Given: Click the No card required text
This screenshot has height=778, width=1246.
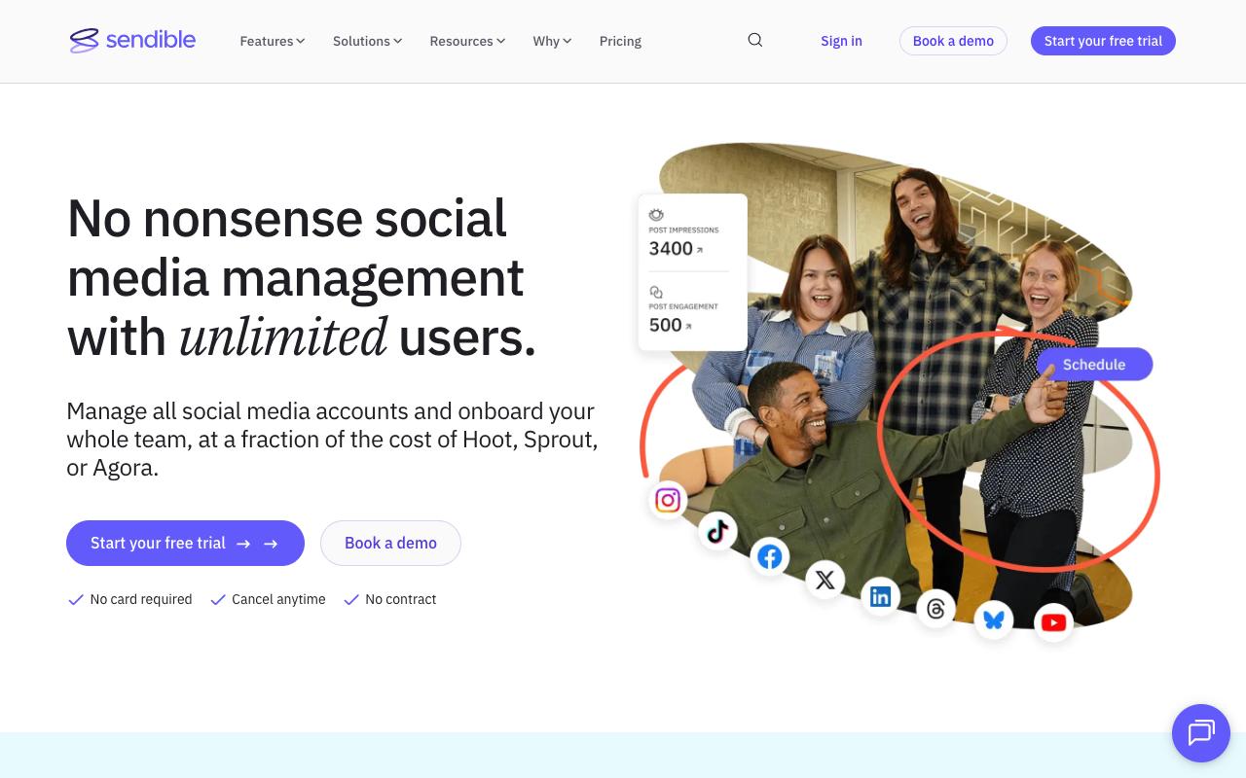Looking at the screenshot, I should coord(141,599).
